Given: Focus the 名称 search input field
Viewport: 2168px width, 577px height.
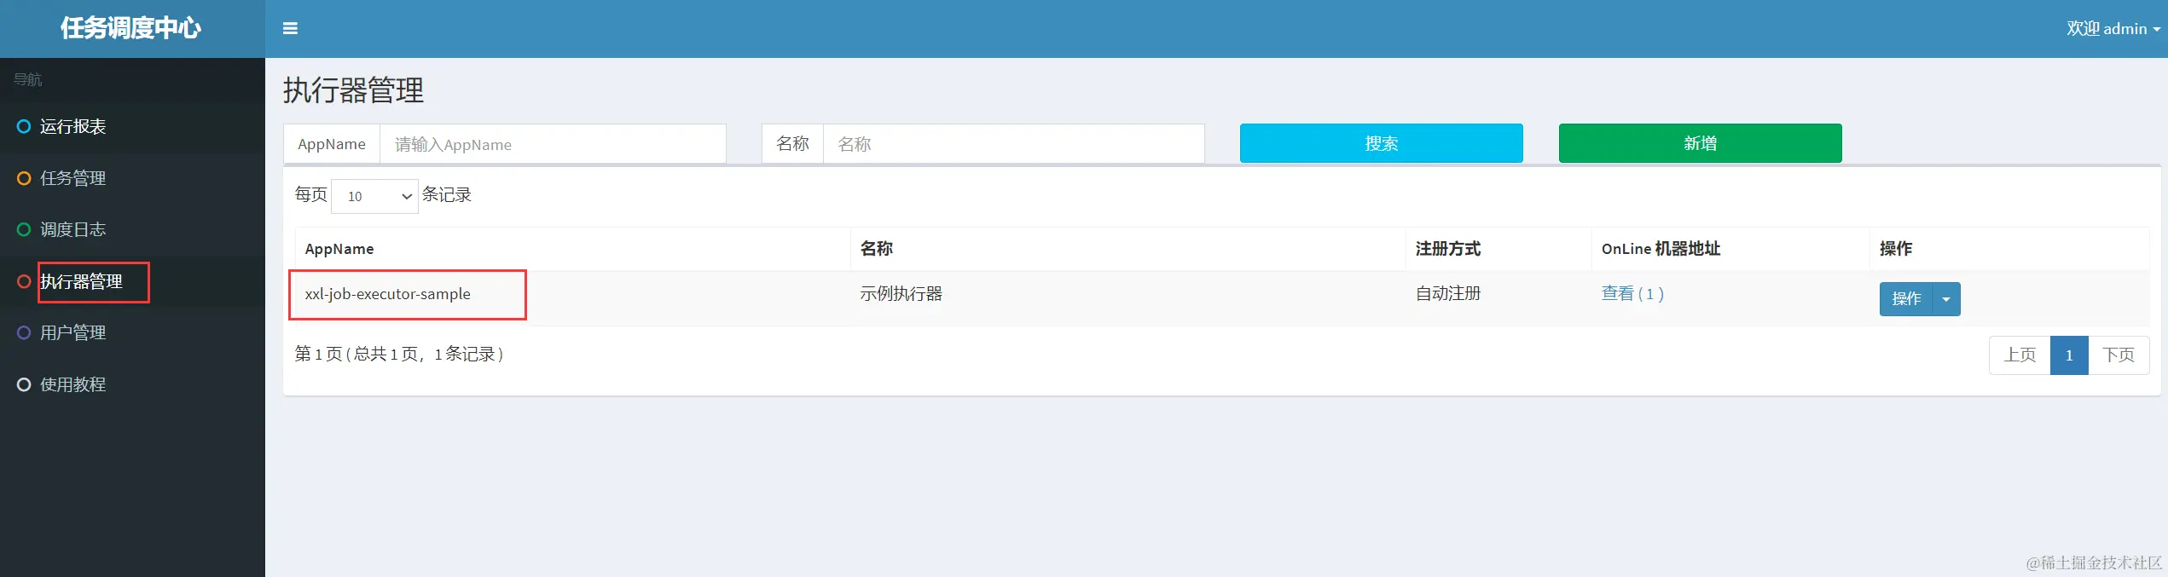Looking at the screenshot, I should coord(1013,144).
